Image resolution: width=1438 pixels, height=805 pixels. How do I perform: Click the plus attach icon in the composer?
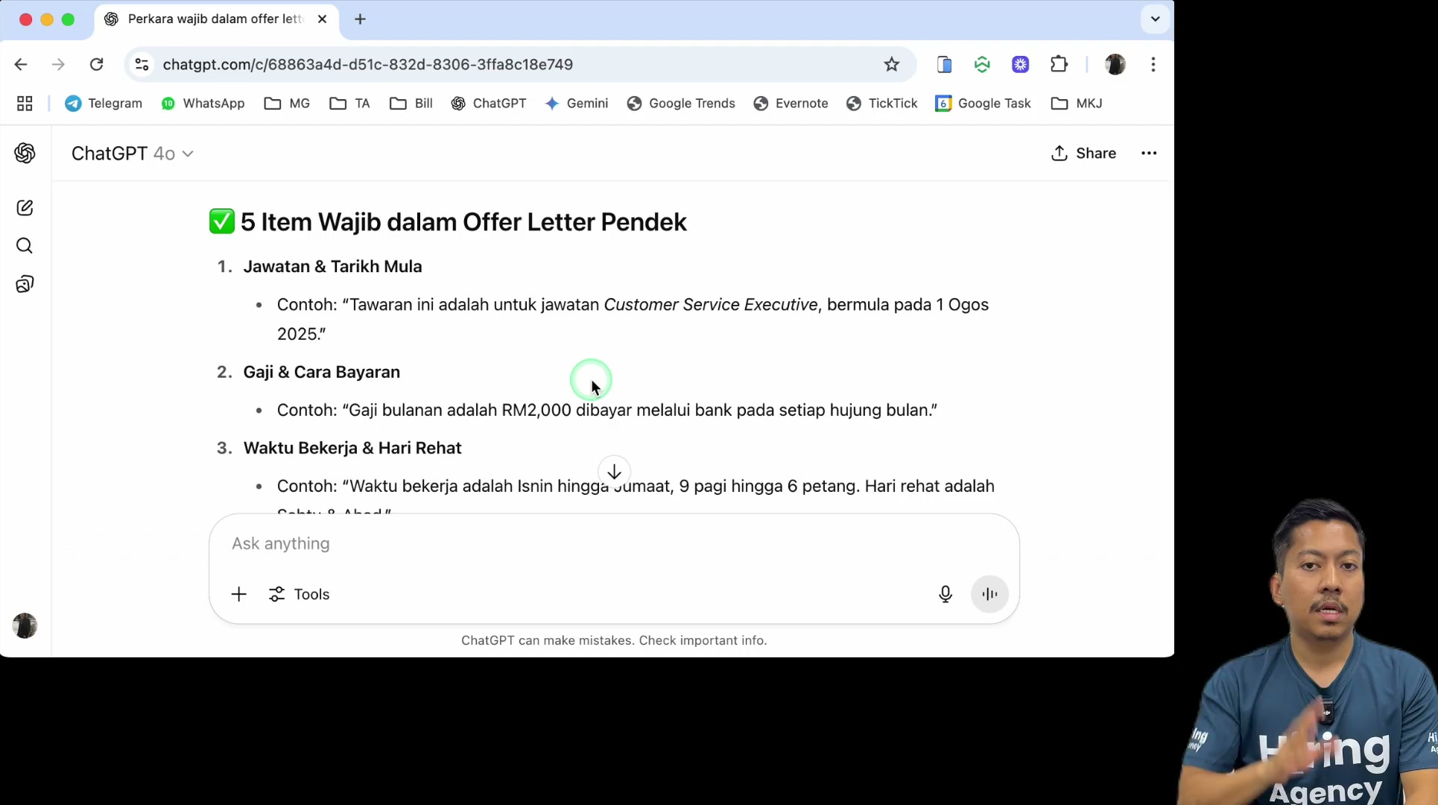click(238, 594)
